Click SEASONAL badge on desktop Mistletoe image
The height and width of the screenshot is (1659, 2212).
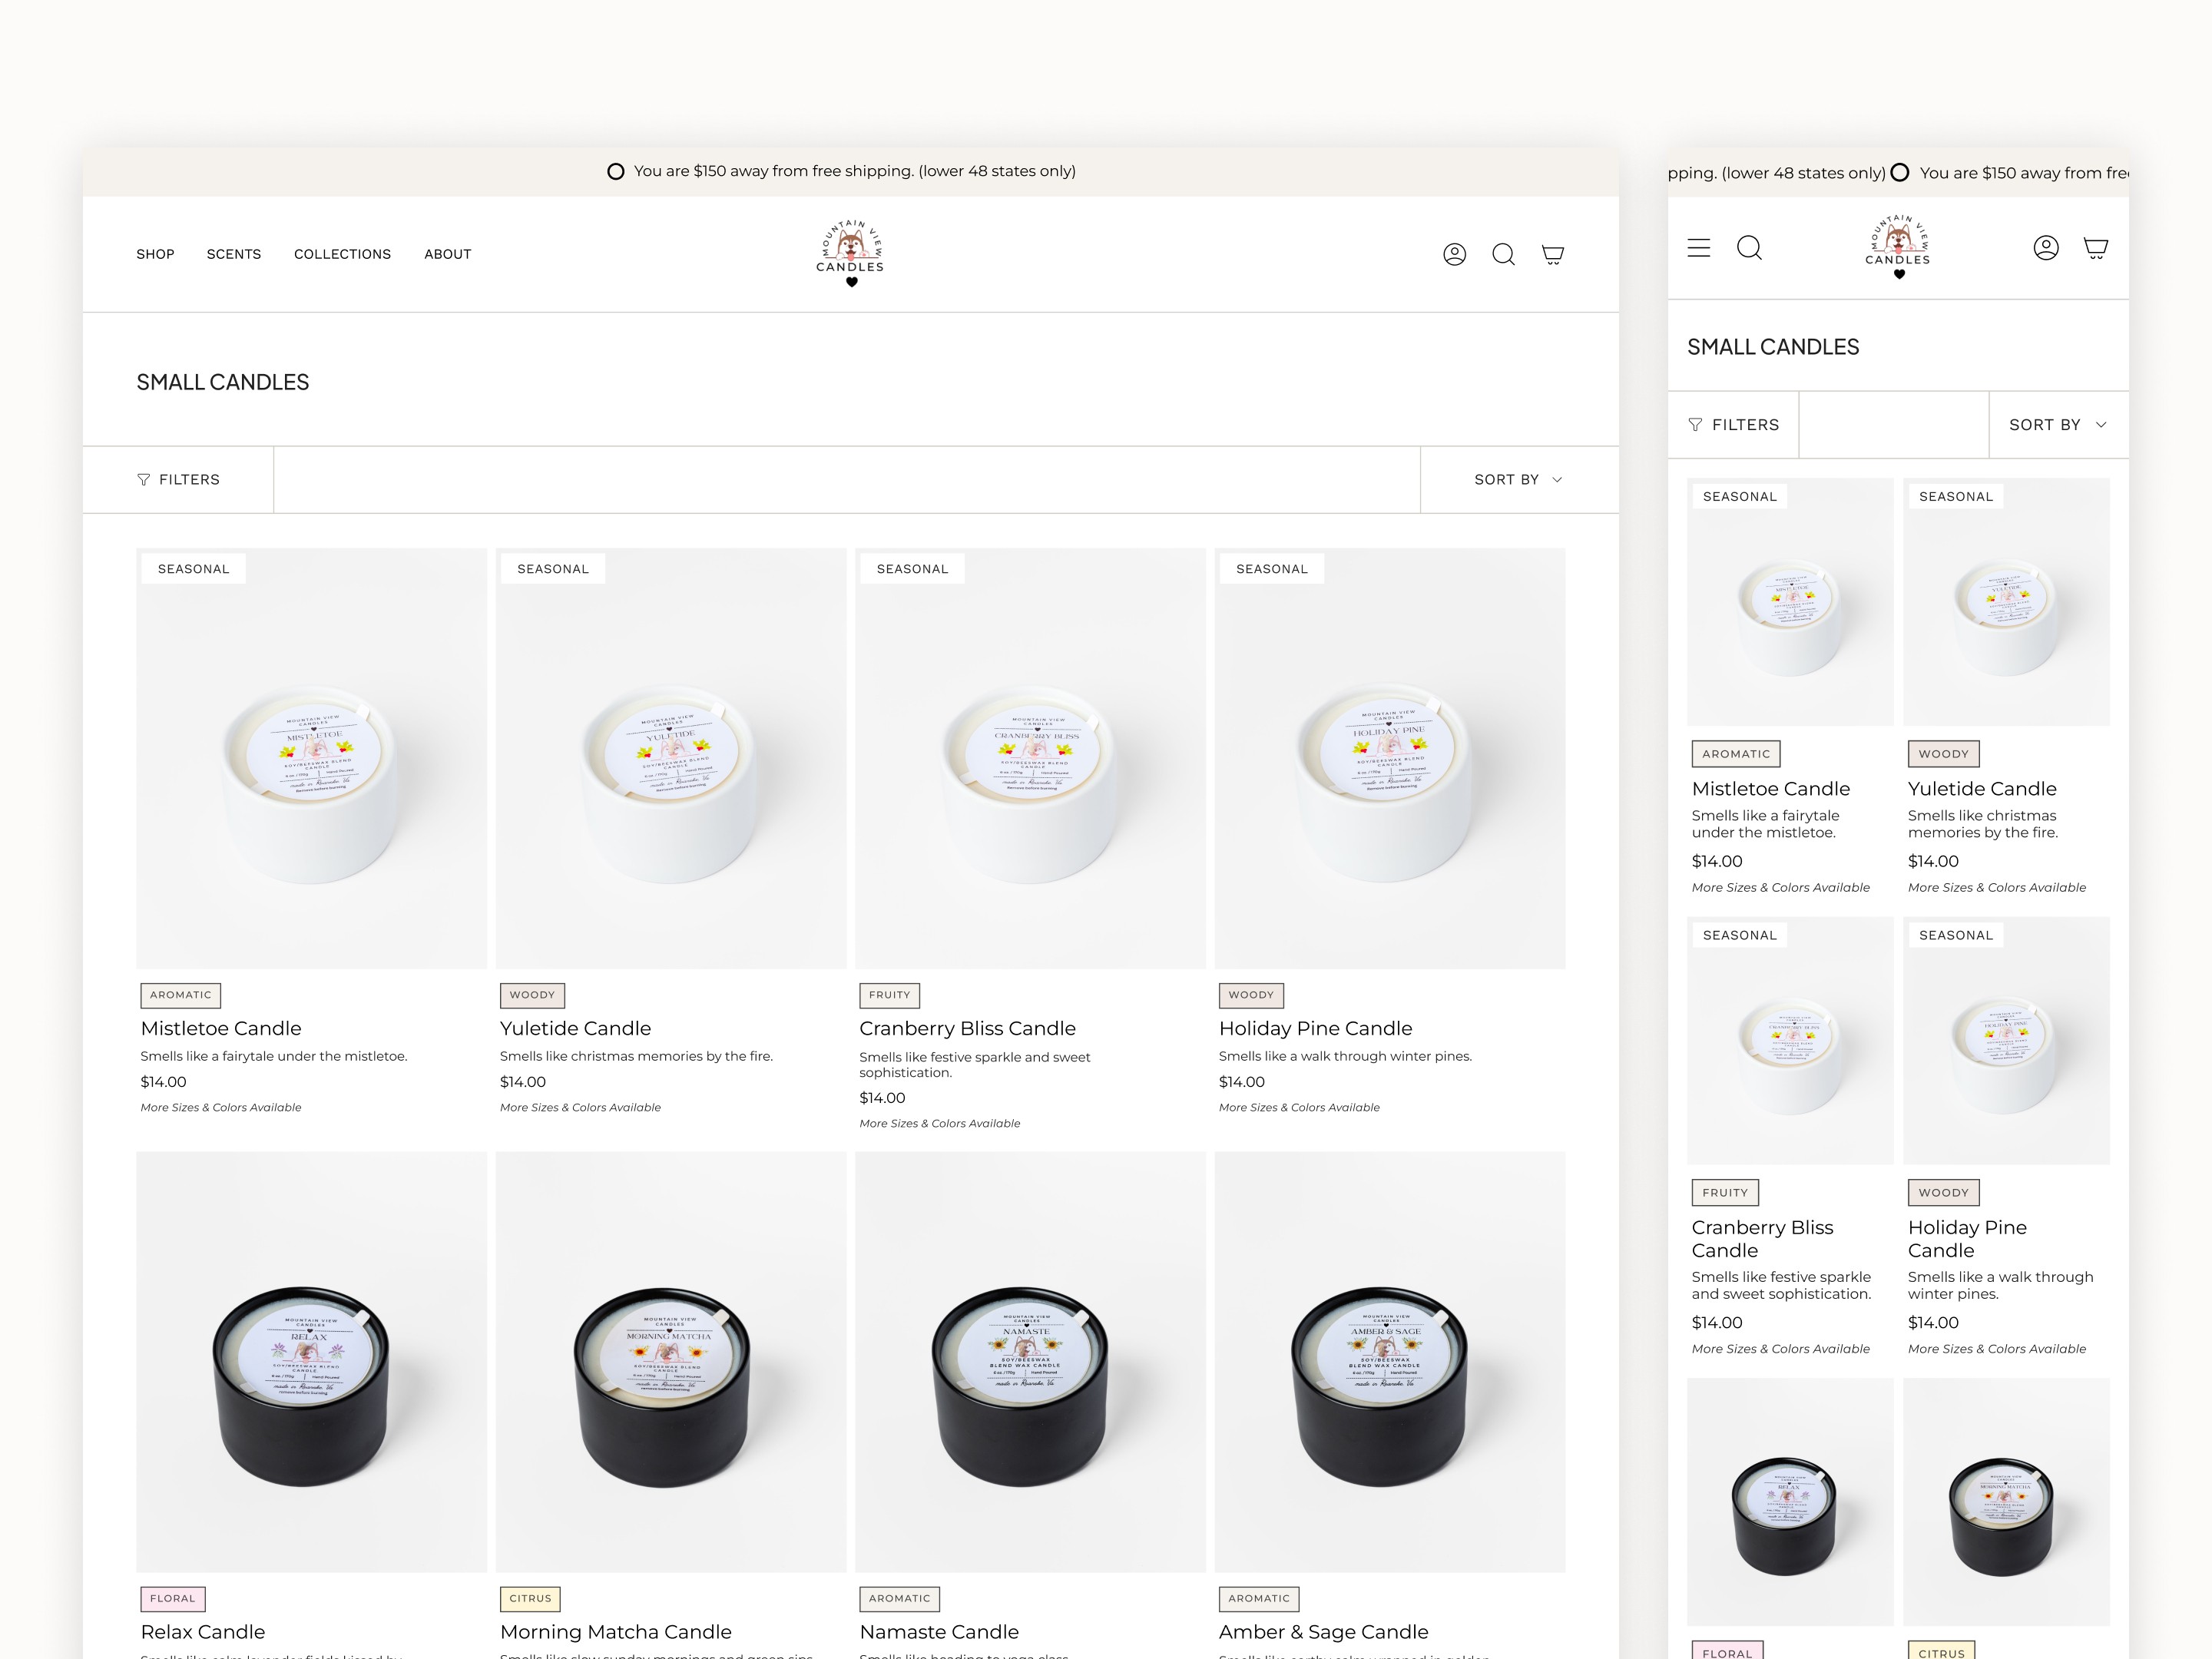pos(193,569)
